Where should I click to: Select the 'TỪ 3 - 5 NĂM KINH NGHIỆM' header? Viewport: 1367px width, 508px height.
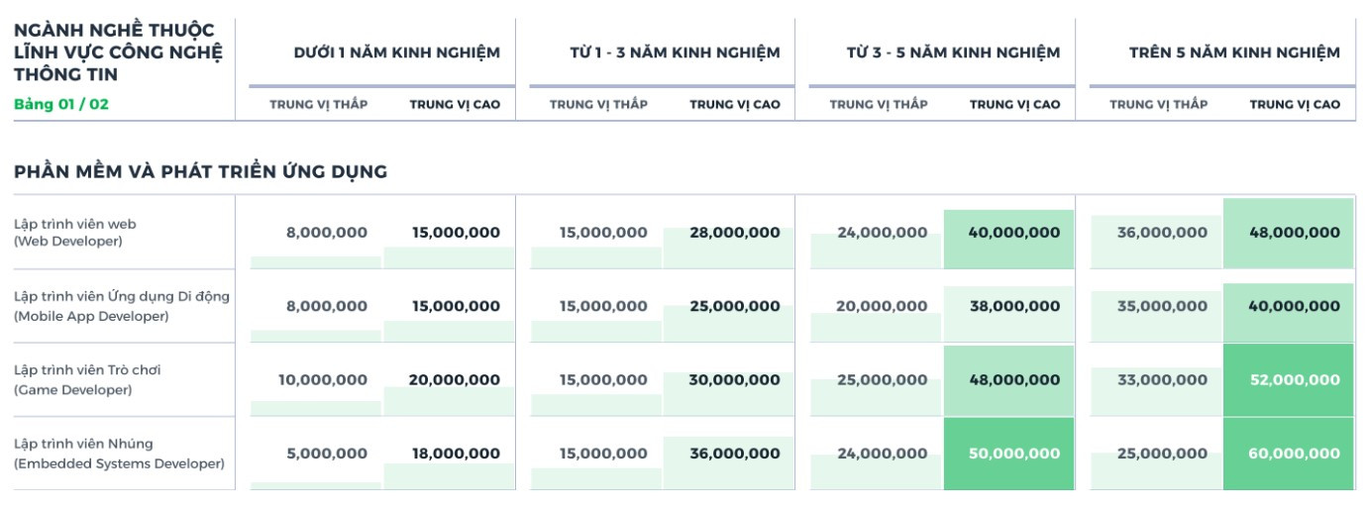[x=953, y=52]
